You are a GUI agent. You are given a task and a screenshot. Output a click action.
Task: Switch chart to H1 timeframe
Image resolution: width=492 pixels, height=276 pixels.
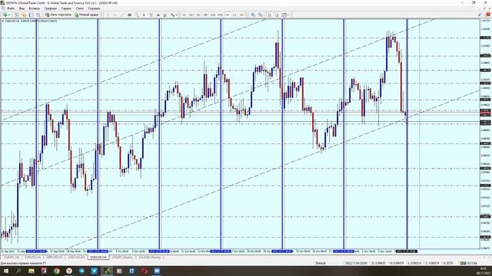[213, 15]
